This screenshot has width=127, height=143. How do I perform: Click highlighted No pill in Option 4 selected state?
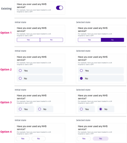tap(101, 138)
